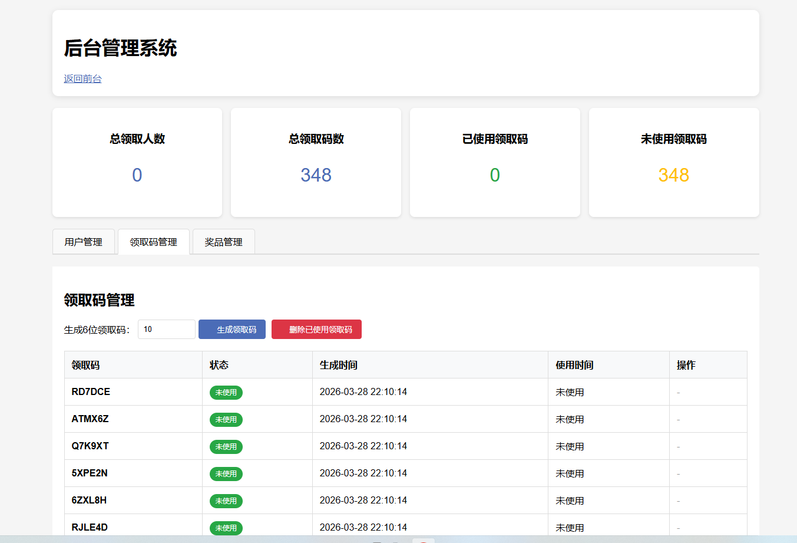Switch to the 用户管理 tab
Image resolution: width=797 pixels, height=543 pixels.
point(83,242)
